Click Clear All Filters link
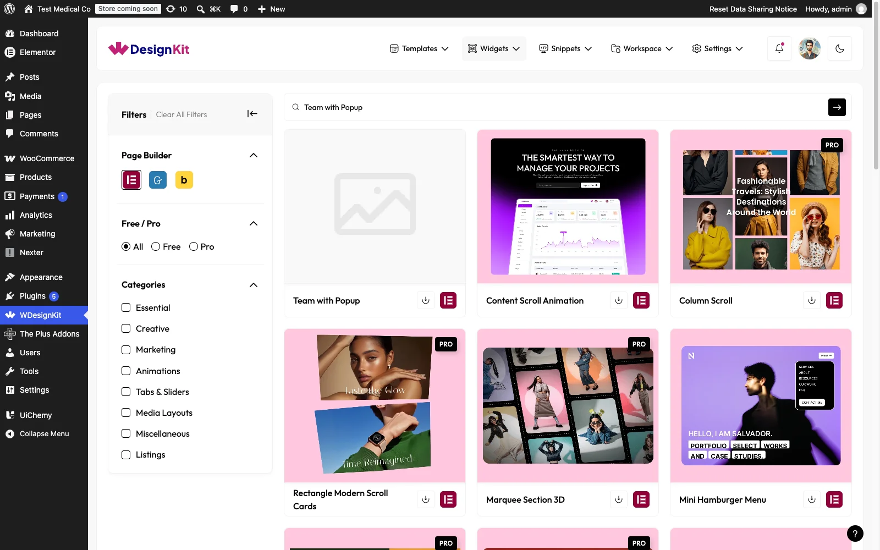880x550 pixels. [x=182, y=114]
